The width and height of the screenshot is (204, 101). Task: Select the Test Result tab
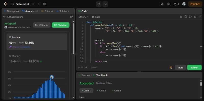[100, 75]
